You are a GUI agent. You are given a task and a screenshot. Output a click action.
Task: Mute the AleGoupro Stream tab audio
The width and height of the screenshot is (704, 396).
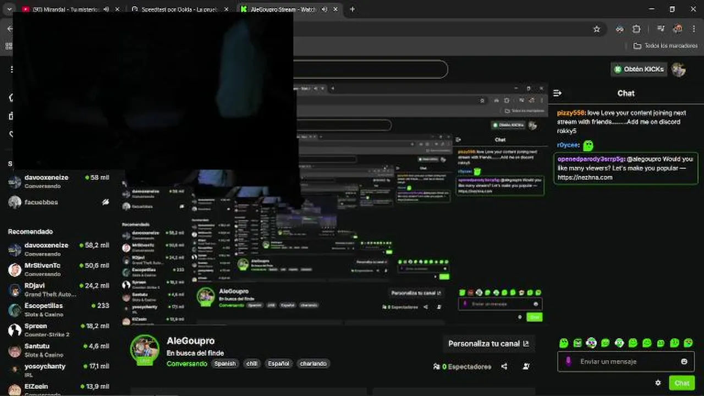pos(324,9)
